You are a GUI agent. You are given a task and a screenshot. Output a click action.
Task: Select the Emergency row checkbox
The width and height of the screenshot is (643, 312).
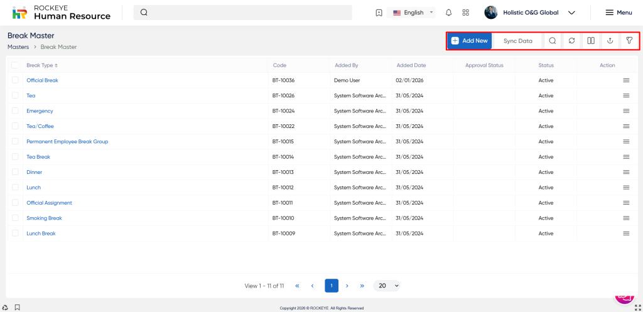(x=15, y=111)
